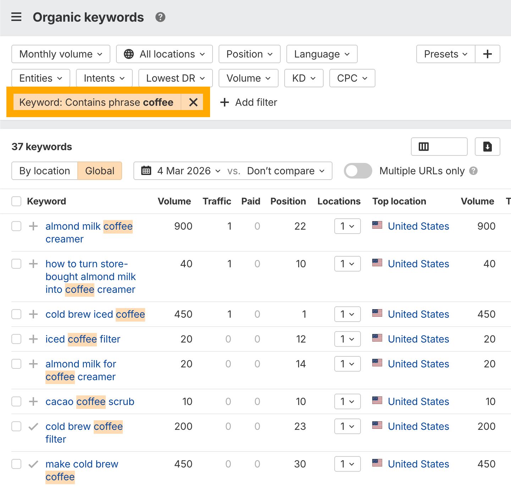
Task: Download the keywords export file
Action: click(487, 147)
